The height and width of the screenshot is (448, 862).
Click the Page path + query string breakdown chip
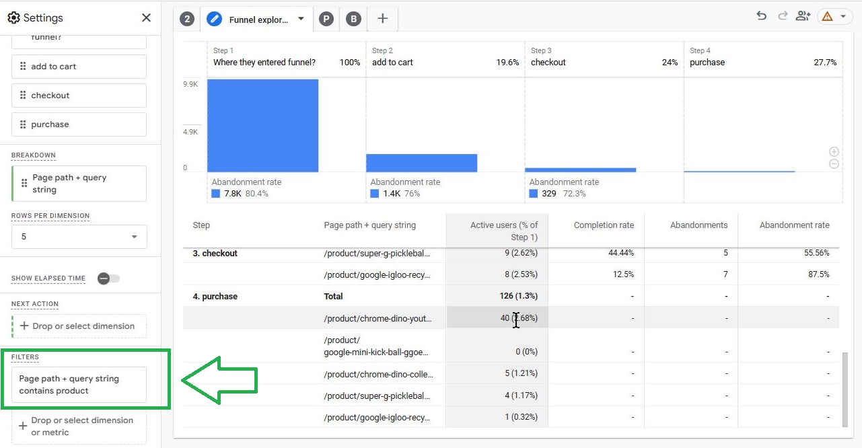click(x=79, y=184)
